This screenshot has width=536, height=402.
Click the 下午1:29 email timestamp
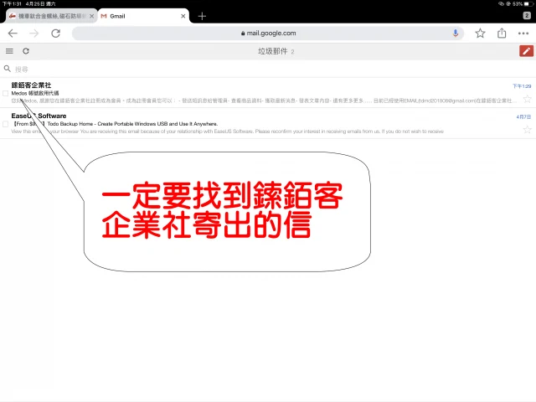522,86
